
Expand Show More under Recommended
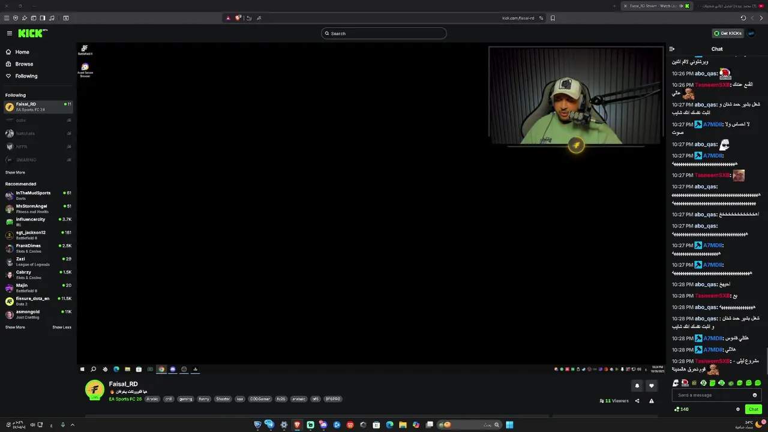(15, 328)
